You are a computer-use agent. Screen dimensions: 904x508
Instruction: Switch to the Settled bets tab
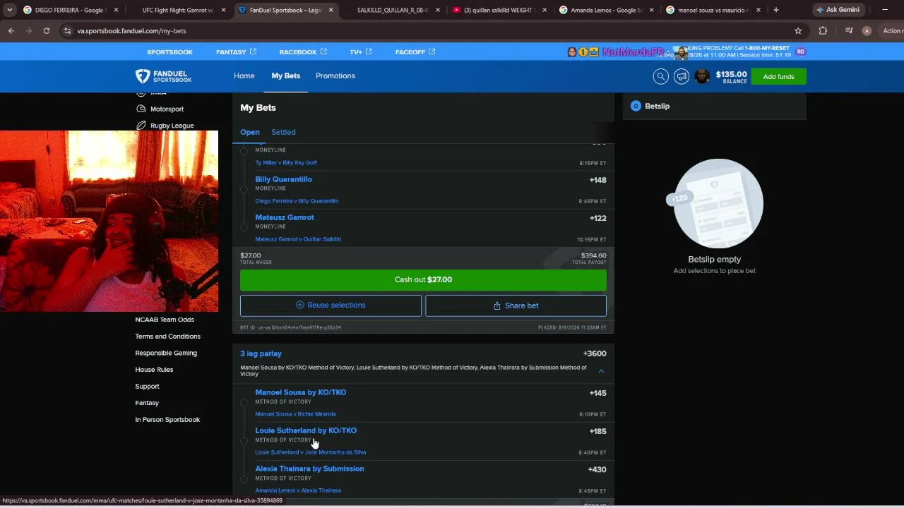pyautogui.click(x=283, y=132)
